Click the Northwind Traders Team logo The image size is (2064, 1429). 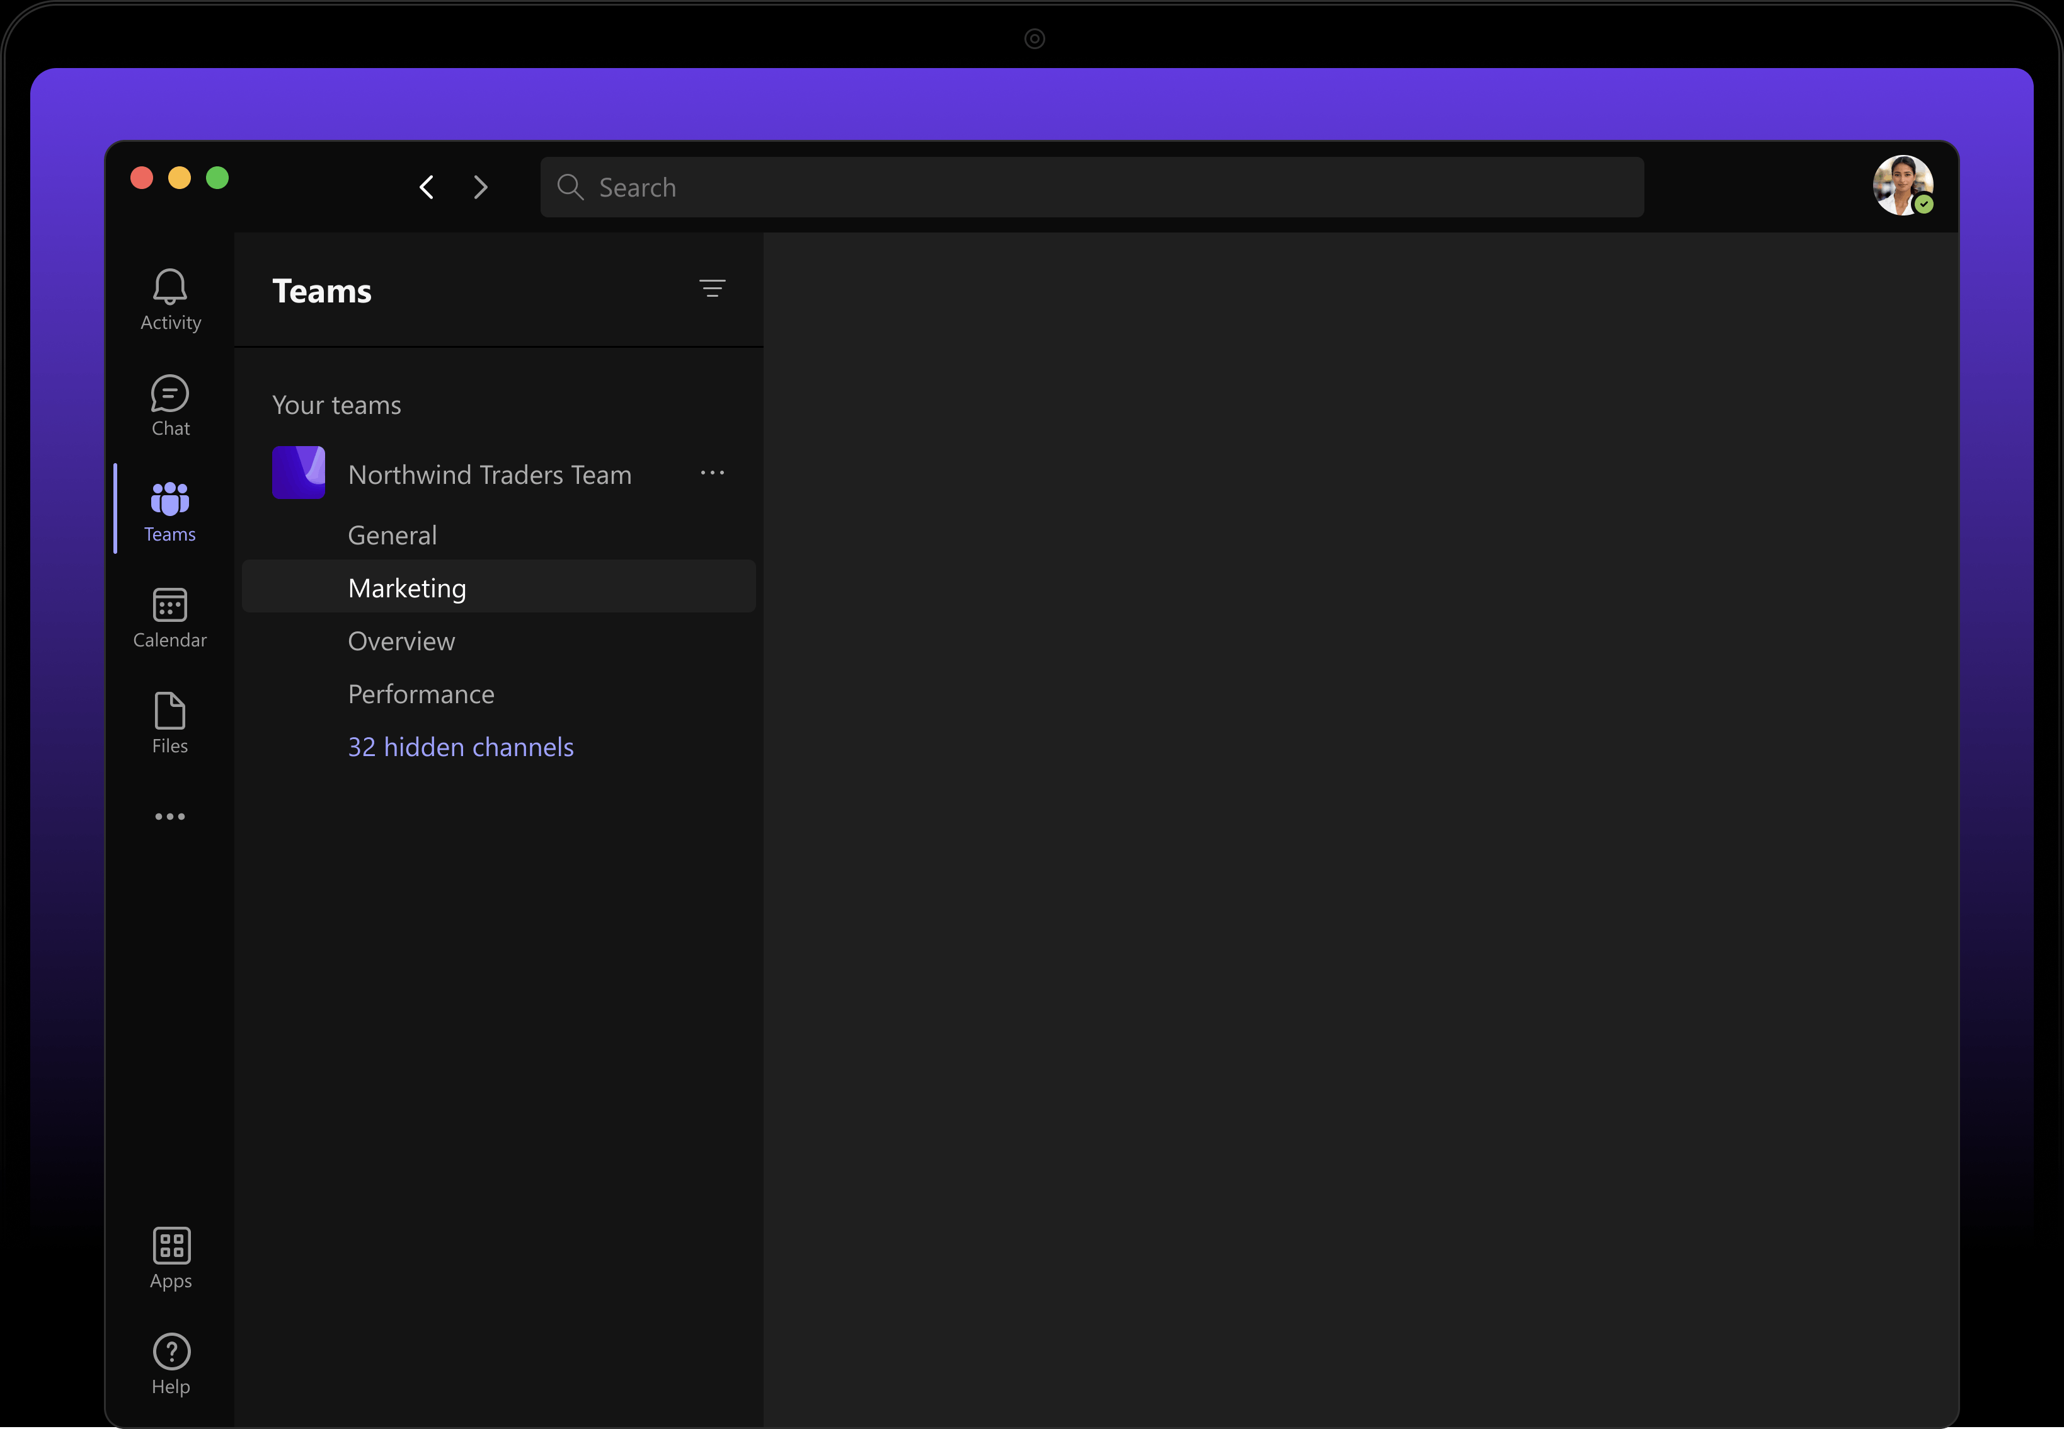tap(299, 473)
